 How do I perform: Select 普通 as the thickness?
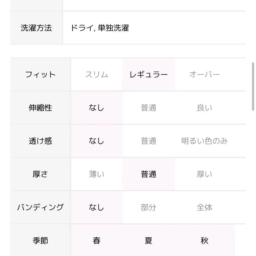tap(148, 174)
